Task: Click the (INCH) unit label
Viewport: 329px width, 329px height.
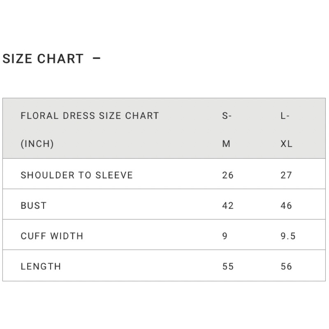Action: 37,144
